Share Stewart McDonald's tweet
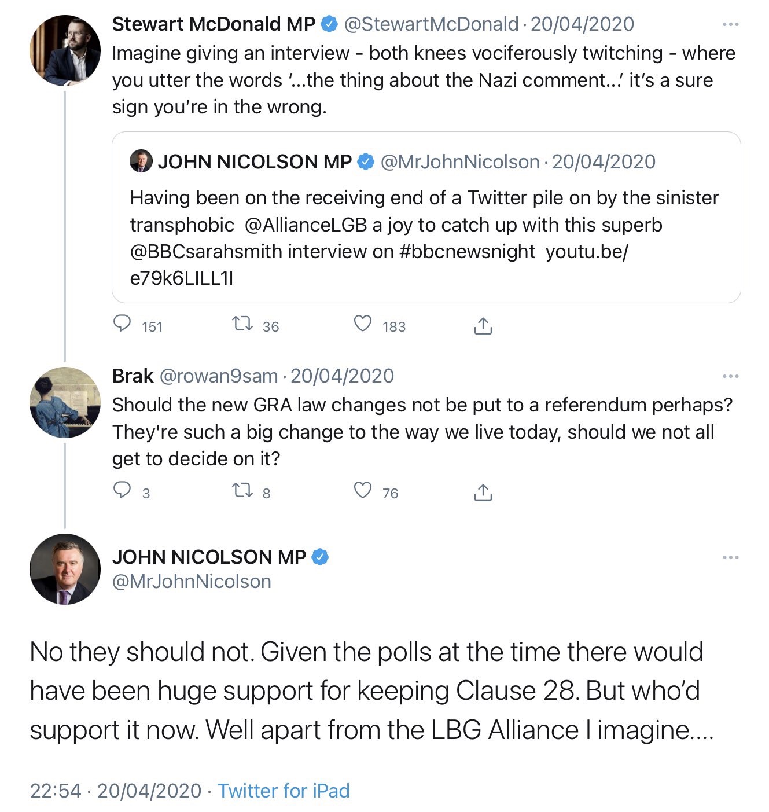 pos(483,325)
